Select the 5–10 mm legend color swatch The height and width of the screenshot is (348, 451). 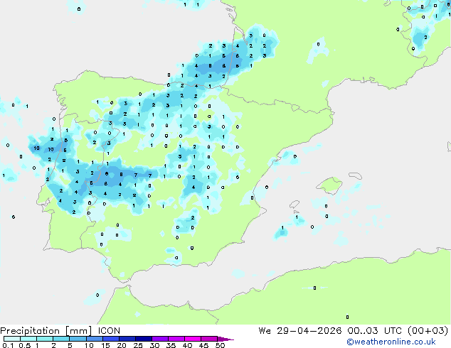pyautogui.click(x=78, y=339)
